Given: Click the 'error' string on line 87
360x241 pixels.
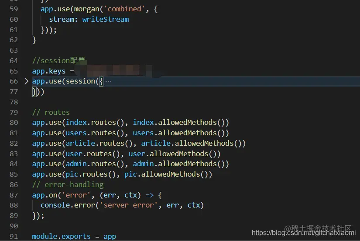Looking at the screenshot, I should [x=76, y=195].
